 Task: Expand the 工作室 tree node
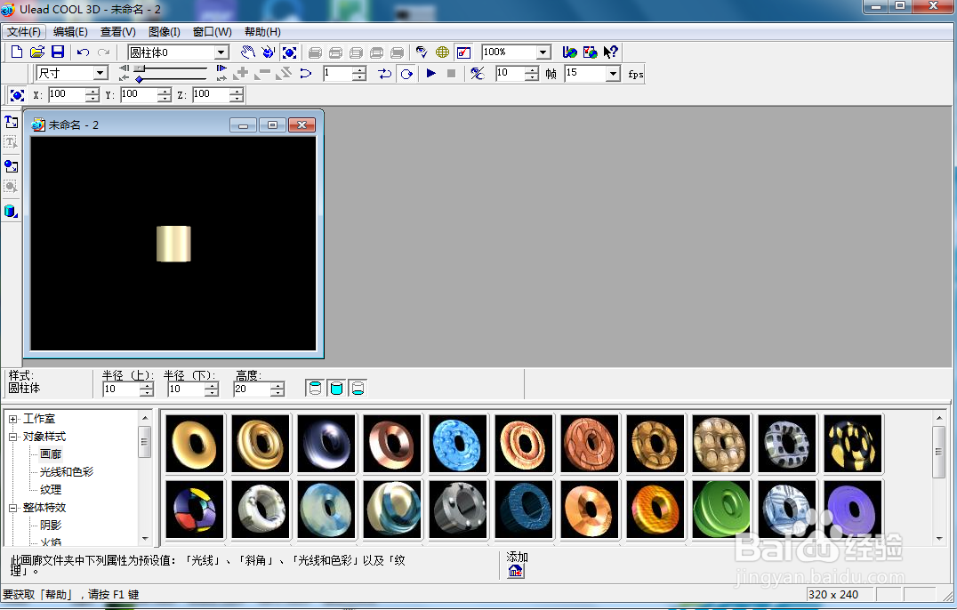(x=12, y=419)
